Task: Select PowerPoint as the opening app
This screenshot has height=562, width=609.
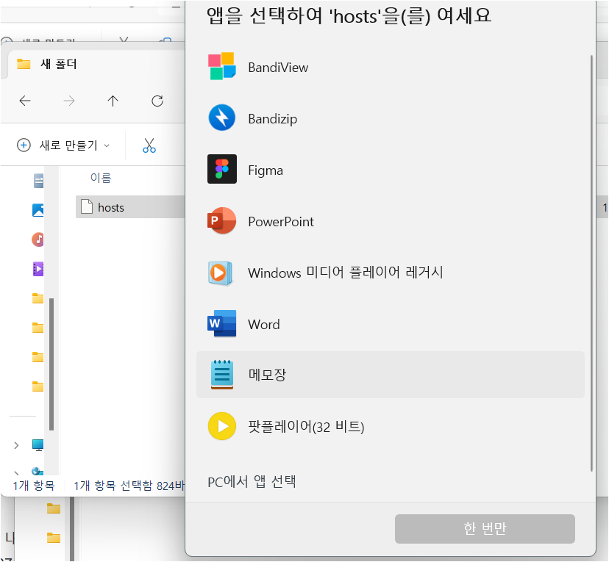Action: tap(391, 221)
